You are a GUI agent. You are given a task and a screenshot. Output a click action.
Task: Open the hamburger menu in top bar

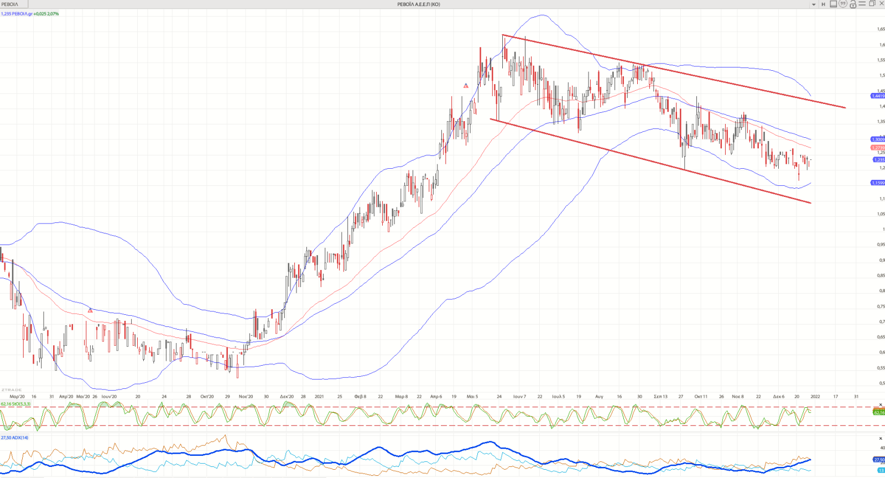(x=862, y=4)
